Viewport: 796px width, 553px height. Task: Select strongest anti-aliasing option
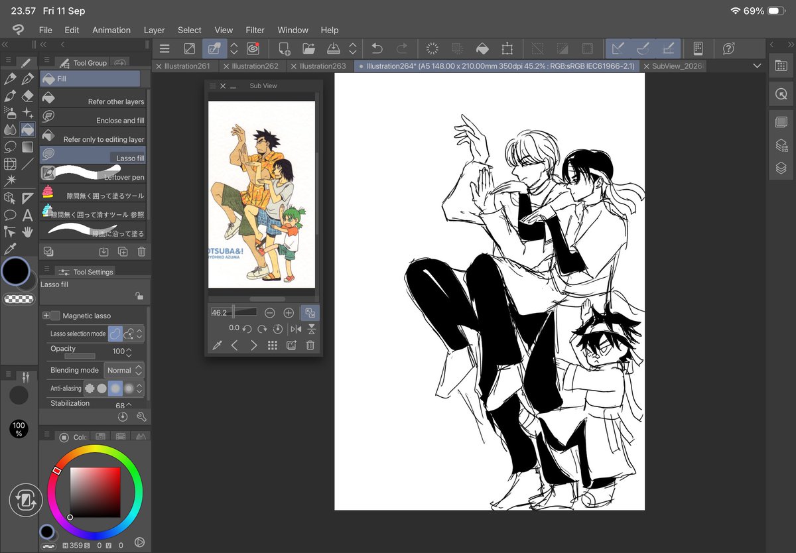pyautogui.click(x=129, y=389)
